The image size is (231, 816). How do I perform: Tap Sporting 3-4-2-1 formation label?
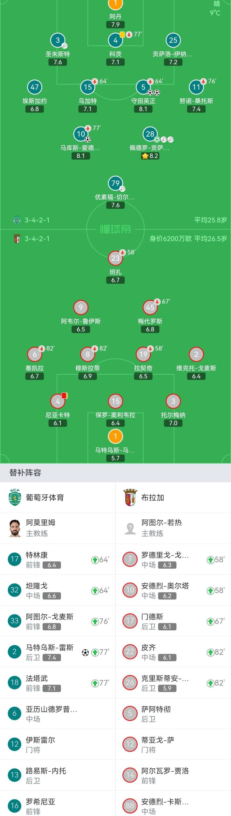click(x=37, y=220)
